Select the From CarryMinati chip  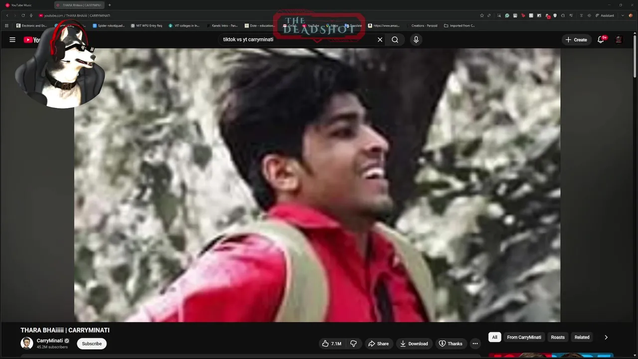click(524, 337)
